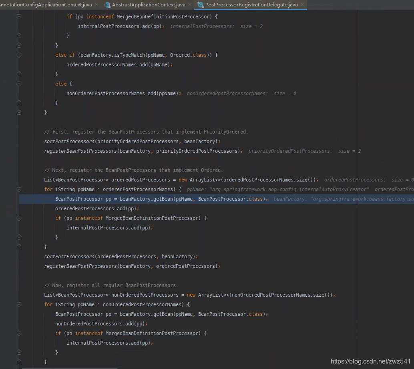Click inline hint 'internalPostProcessors: size = 2'
Image resolution: width=414 pixels, height=369 pixels.
pos(216,26)
